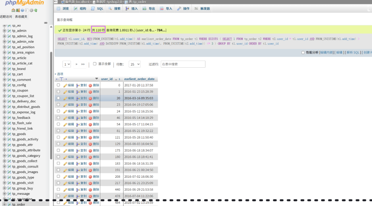Image resolution: width=372 pixels, height=206 pixels.
Task: Tick the 性能分析 checkbox
Action: (303, 52)
